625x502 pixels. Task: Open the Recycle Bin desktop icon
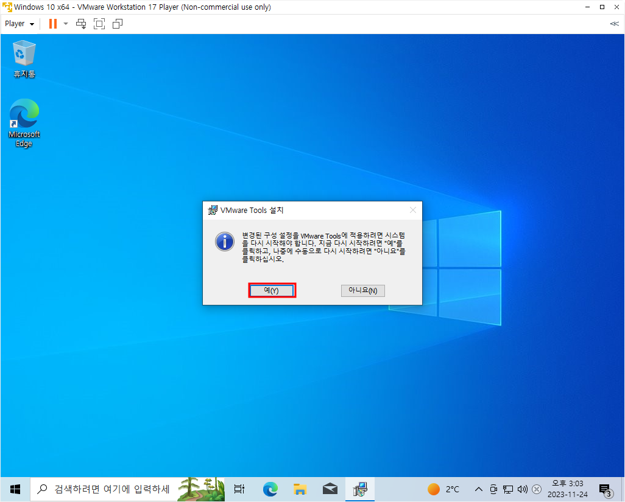(x=24, y=59)
